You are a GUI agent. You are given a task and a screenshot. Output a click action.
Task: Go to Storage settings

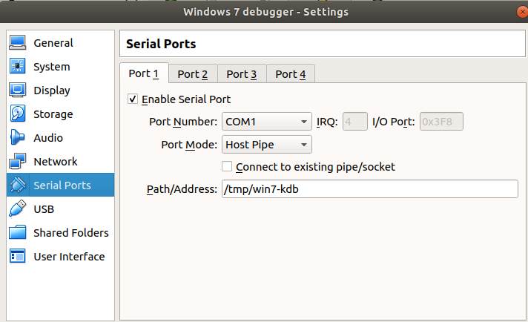click(x=61, y=114)
